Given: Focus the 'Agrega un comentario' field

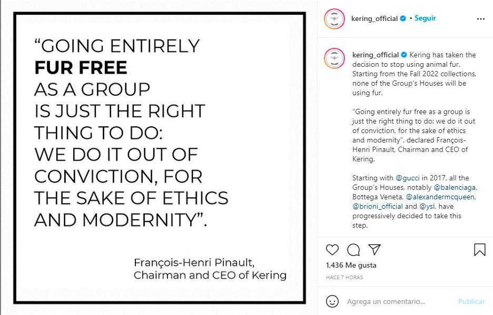Looking at the screenshot, I should tap(400, 301).
